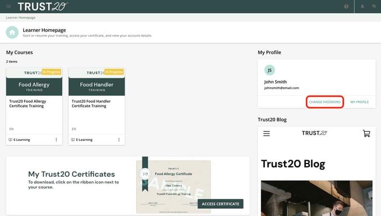Click the Access Certificate button

tap(220, 204)
